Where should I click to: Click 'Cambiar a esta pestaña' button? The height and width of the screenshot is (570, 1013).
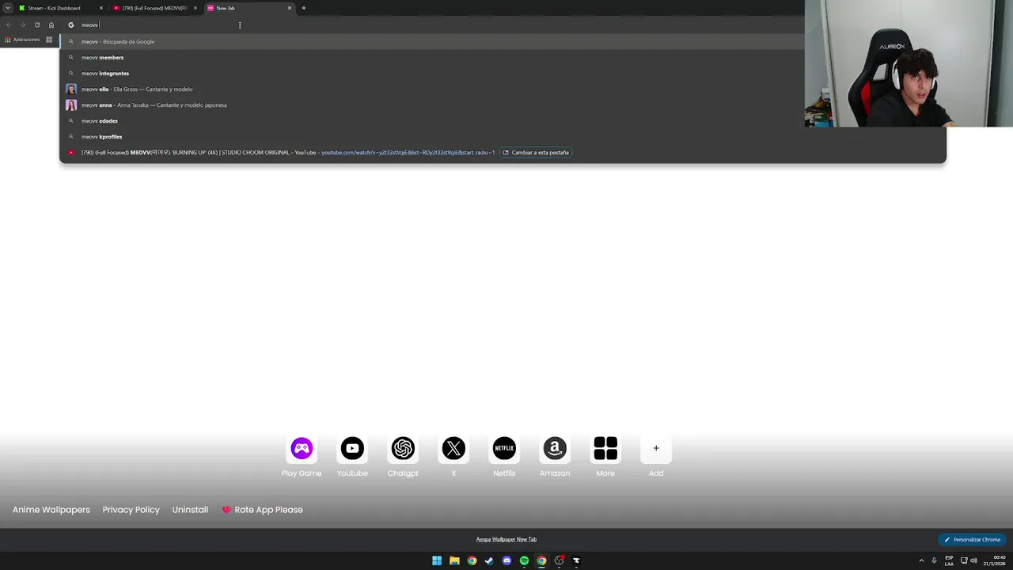tap(536, 152)
